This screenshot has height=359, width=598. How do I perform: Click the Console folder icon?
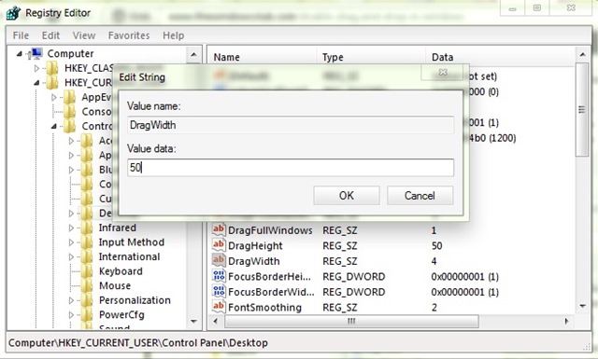(x=69, y=112)
